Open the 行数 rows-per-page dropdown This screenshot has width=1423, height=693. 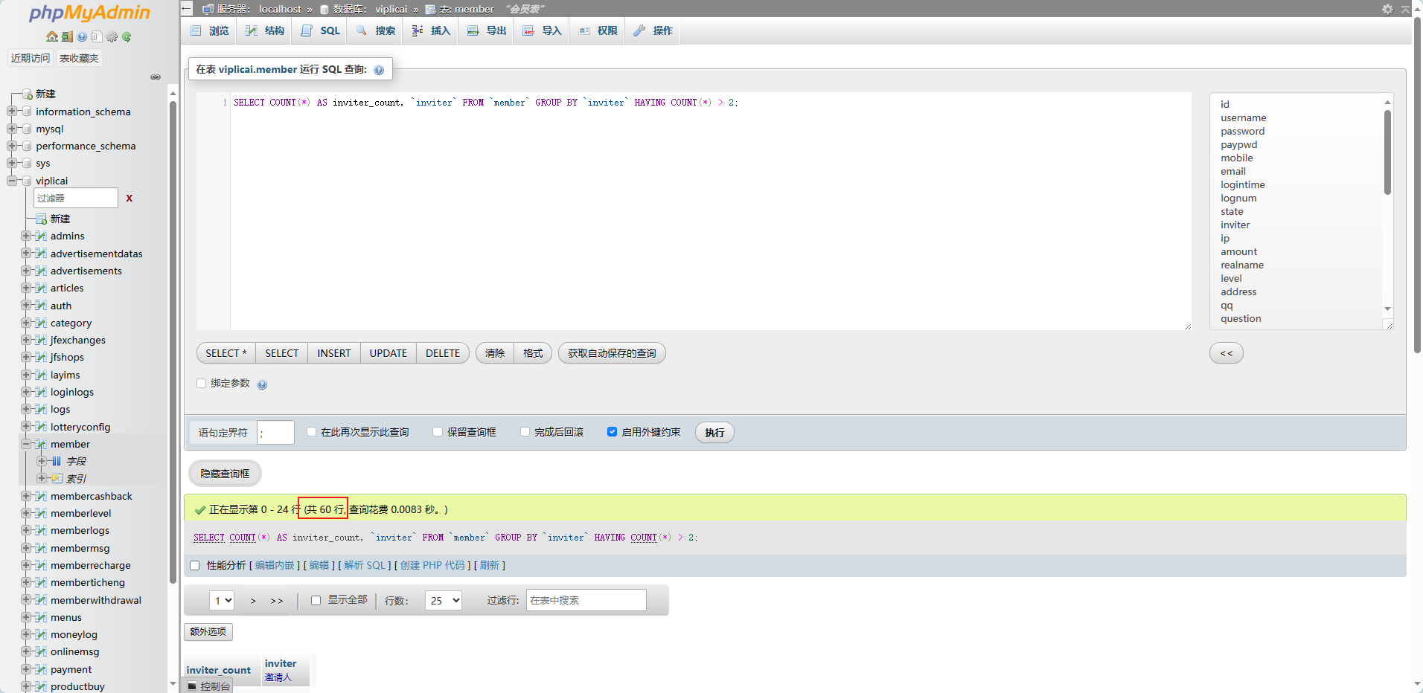pos(443,600)
